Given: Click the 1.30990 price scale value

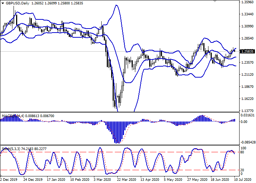Looking at the screenshot, I should 248,26.
